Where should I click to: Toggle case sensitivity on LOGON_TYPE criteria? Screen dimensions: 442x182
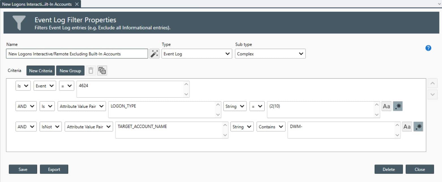point(386,106)
